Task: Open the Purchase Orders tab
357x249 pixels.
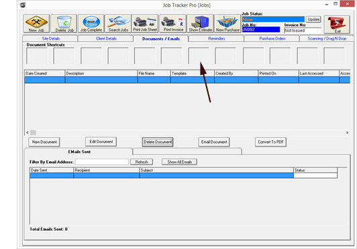Action: [272, 38]
